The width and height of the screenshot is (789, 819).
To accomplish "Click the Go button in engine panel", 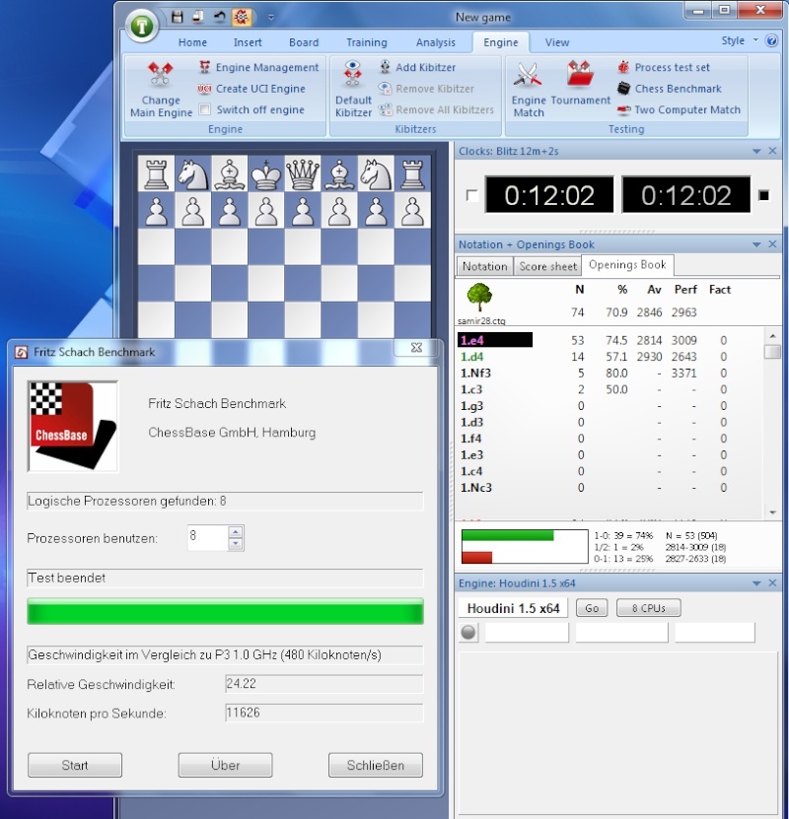I will [x=592, y=608].
